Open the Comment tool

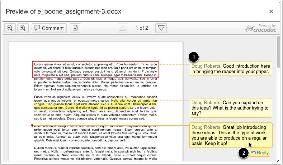(x=49, y=28)
